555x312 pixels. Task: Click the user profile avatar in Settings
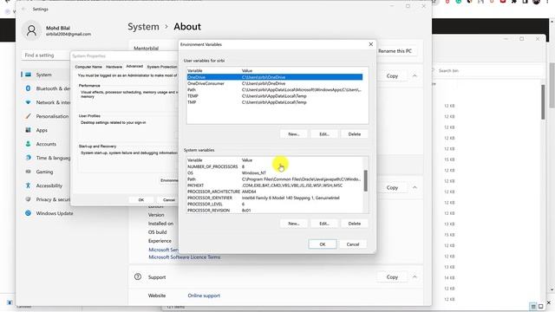31,31
